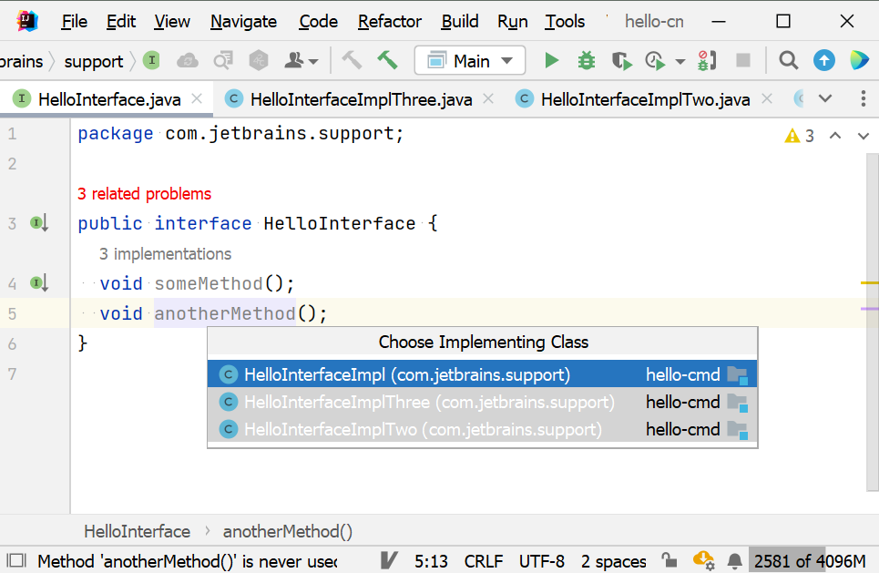Run Main with the green play button
This screenshot has width=879, height=573.
click(x=552, y=60)
